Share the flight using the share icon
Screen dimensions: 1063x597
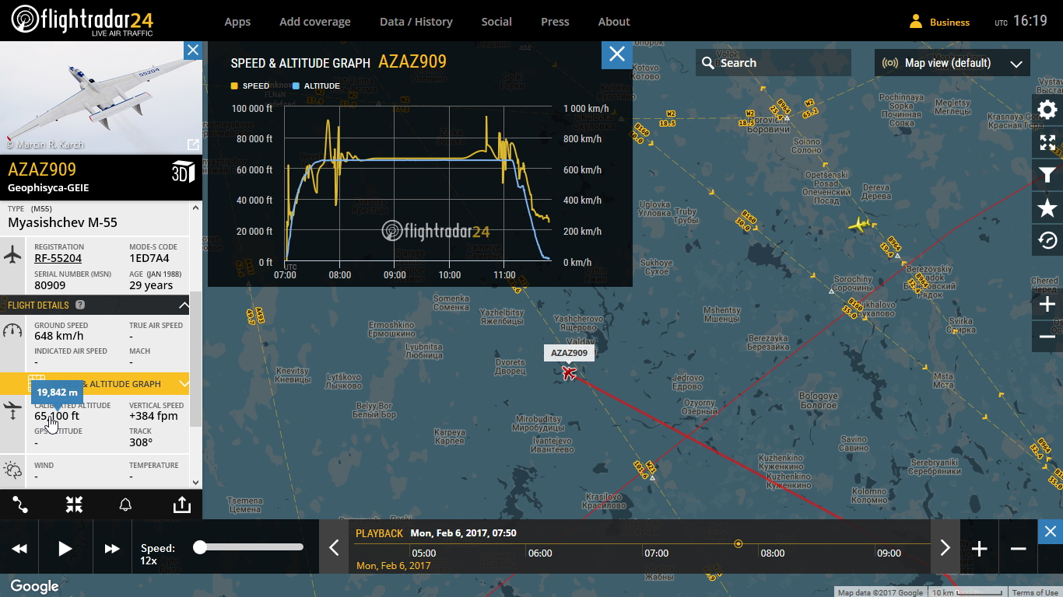[x=181, y=504]
